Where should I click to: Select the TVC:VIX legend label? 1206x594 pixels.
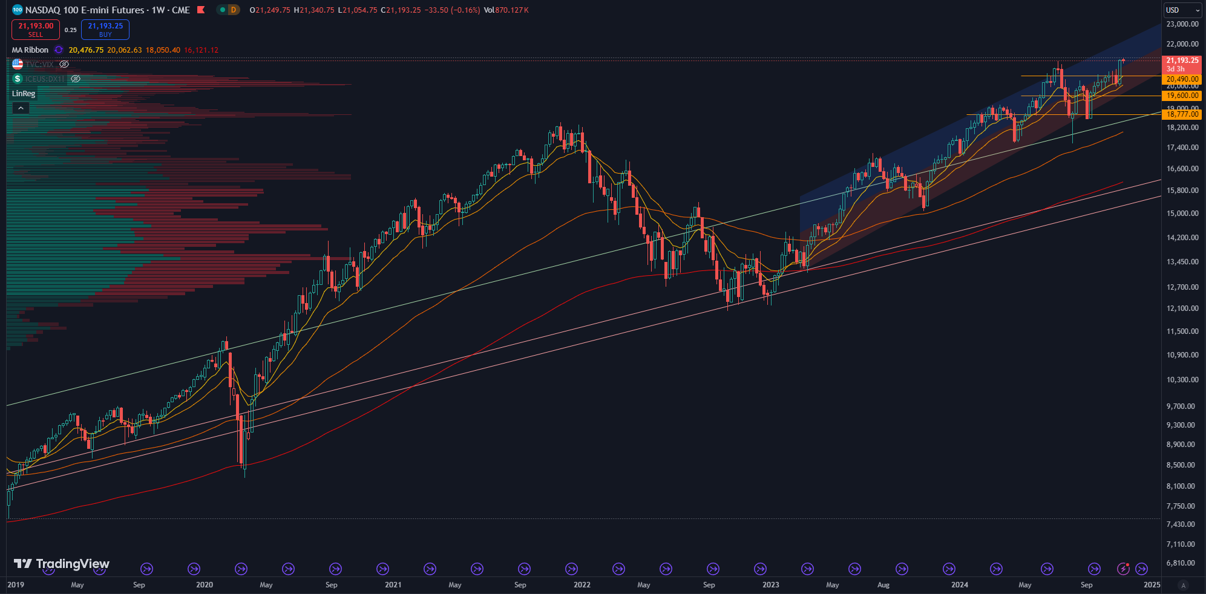pos(39,64)
